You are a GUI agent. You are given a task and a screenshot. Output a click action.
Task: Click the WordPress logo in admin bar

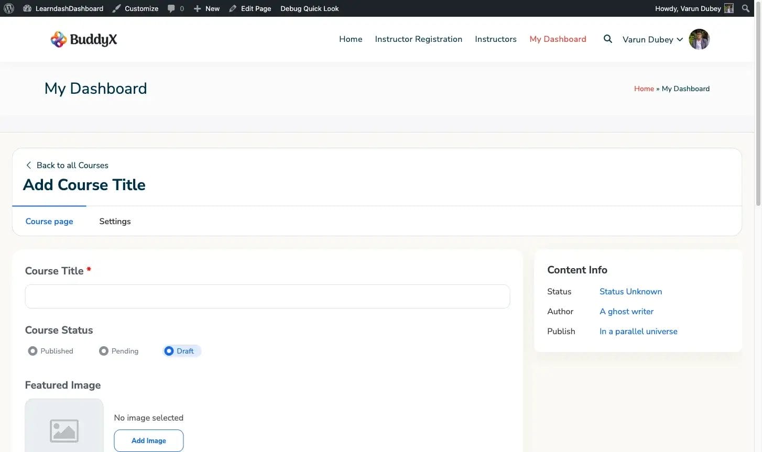[x=9, y=8]
